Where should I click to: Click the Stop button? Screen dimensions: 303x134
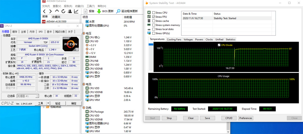[169, 118]
